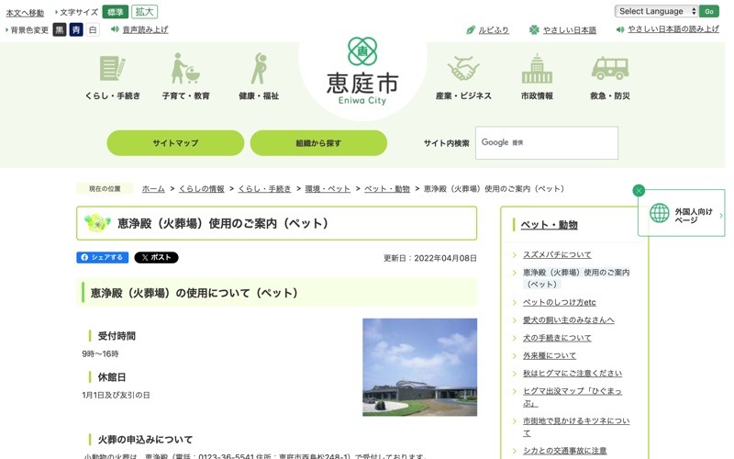
Task: Open the 子育て・教育 stroller icon
Action: pos(186,68)
